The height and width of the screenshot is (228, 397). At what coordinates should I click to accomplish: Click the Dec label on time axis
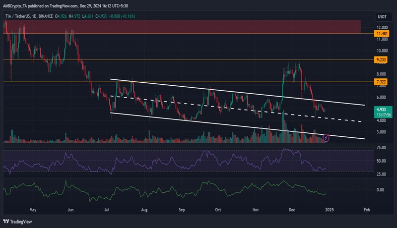point(292,210)
